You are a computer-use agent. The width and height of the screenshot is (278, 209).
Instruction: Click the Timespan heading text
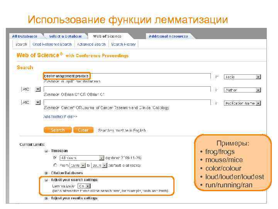click(x=59, y=151)
